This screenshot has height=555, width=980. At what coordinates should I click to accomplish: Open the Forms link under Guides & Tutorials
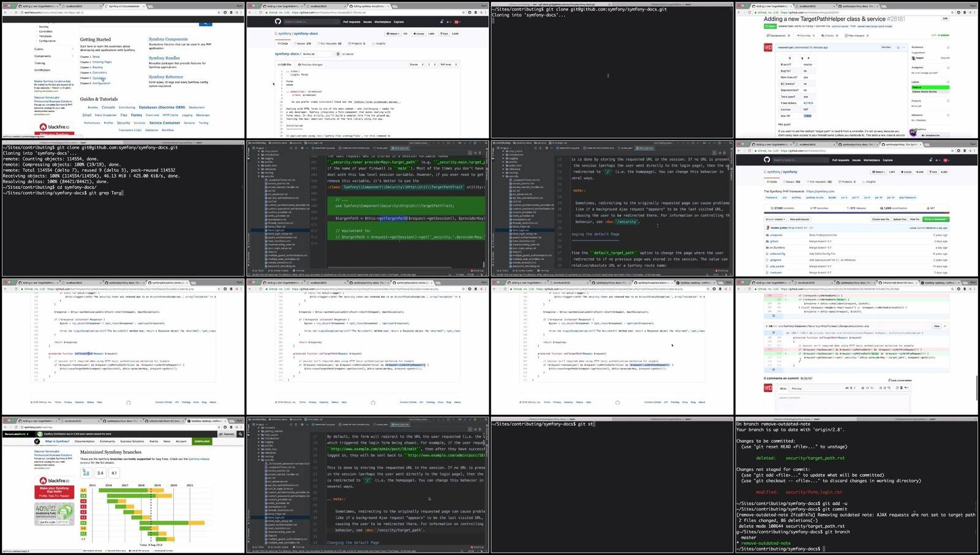(x=136, y=115)
